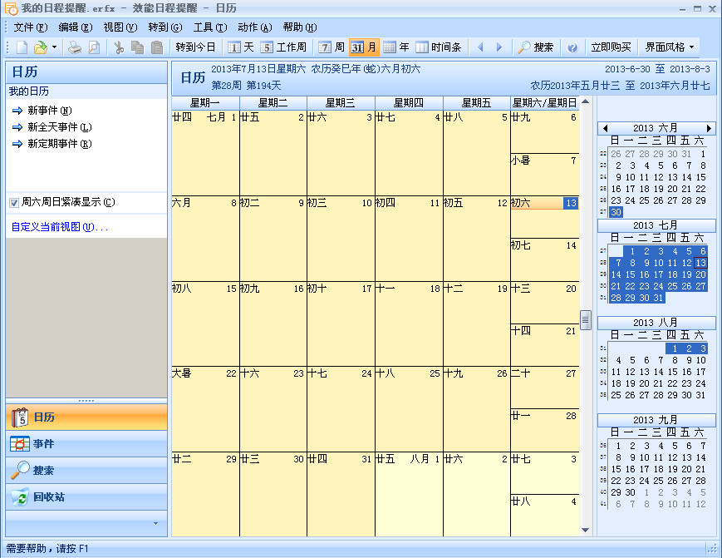
Task: Select September 10 in the 九月 mini calendar
Action: coord(644,457)
